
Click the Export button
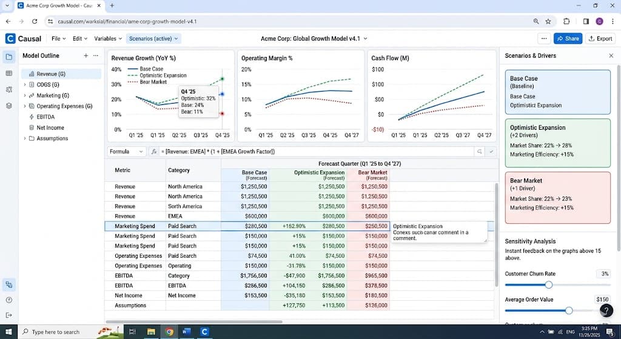point(600,38)
